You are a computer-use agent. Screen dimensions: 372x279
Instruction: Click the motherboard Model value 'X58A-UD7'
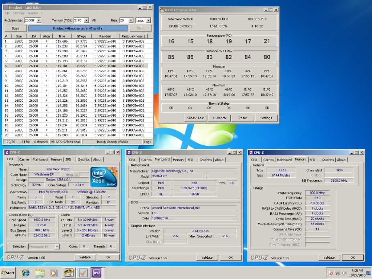coord(179,176)
